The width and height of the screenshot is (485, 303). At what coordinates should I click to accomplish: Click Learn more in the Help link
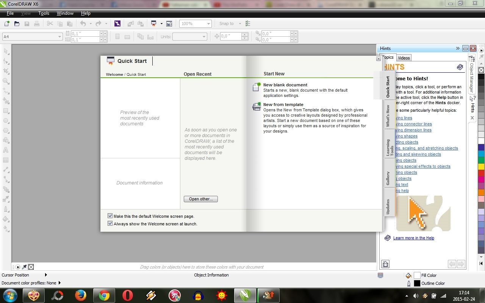coord(414,238)
